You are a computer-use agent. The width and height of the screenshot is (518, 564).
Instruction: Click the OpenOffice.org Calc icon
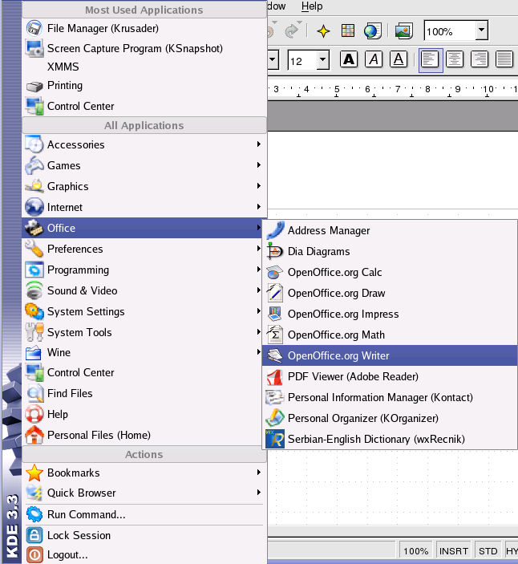275,273
